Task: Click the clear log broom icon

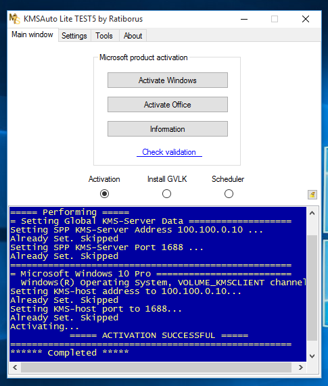Action: coord(312,195)
